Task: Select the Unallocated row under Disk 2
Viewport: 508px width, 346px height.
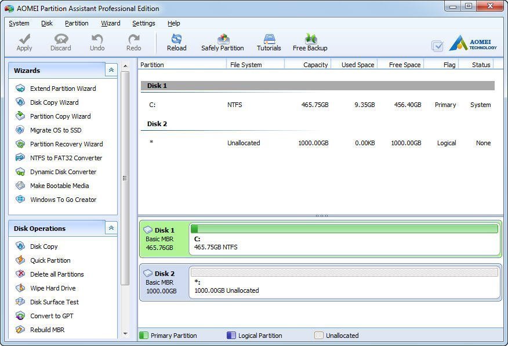Action: [x=318, y=143]
